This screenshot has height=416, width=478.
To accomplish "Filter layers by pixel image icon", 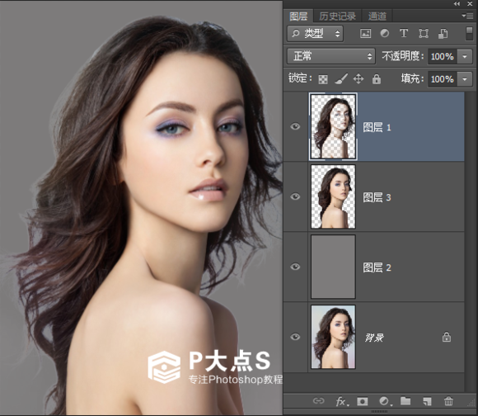I will click(365, 33).
